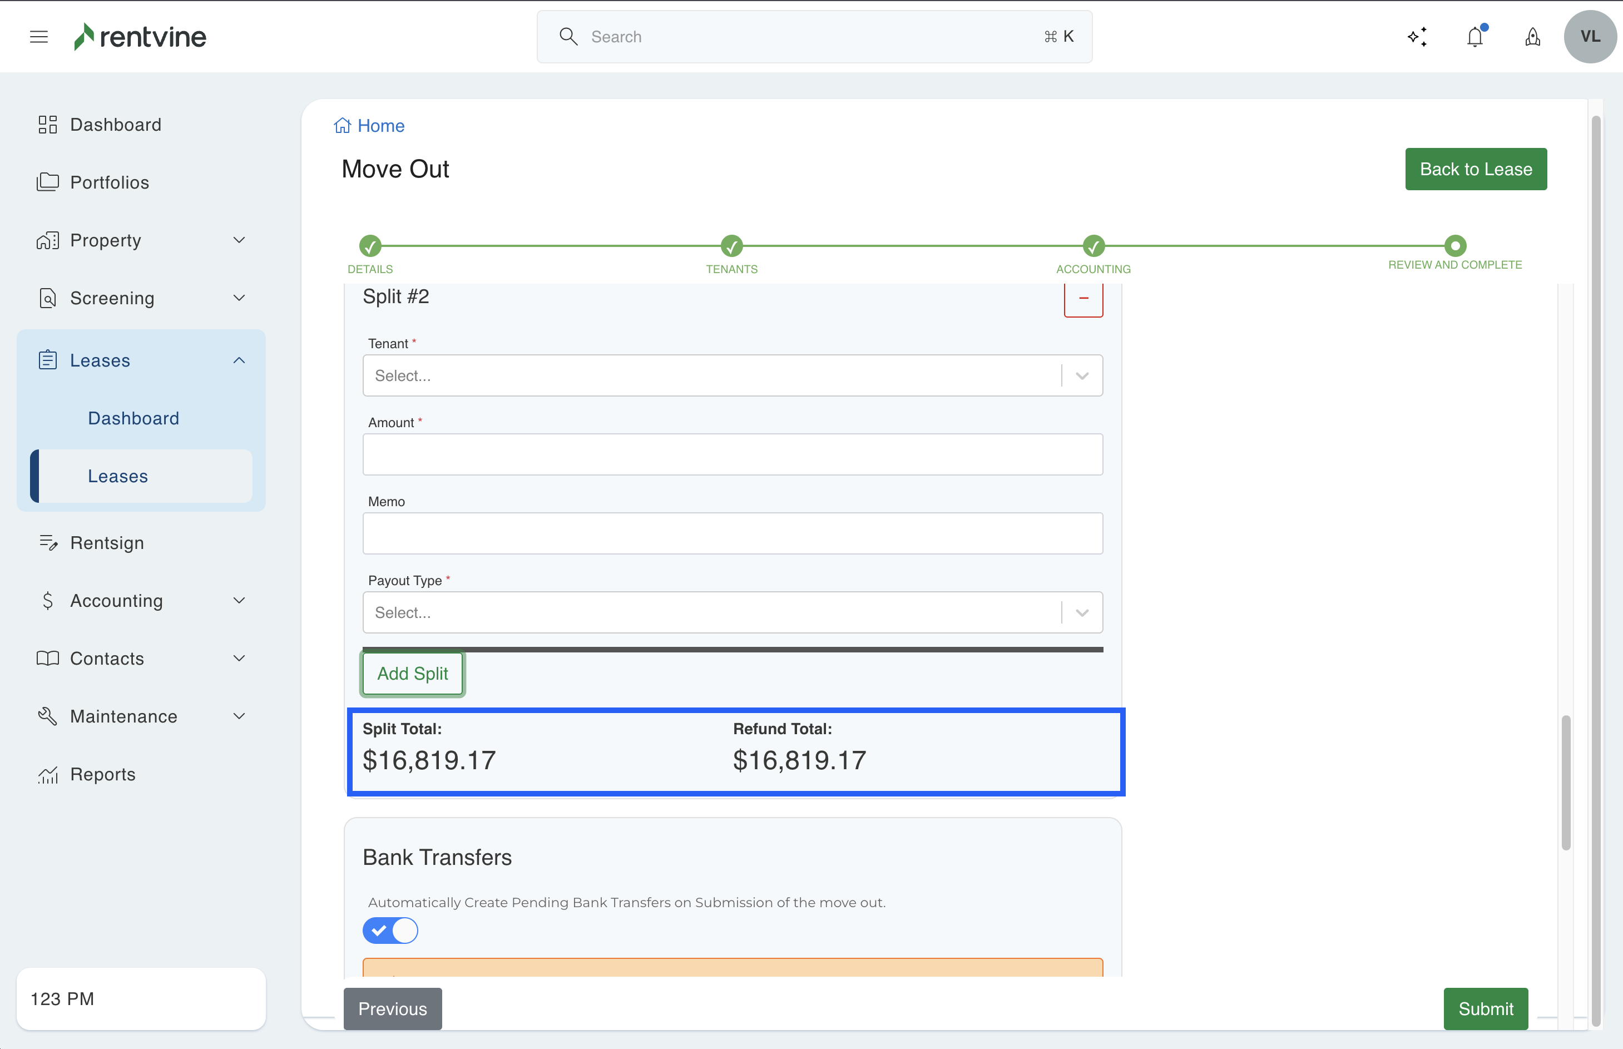The image size is (1623, 1049).
Task: Open the hamburger menu icon
Action: [39, 37]
